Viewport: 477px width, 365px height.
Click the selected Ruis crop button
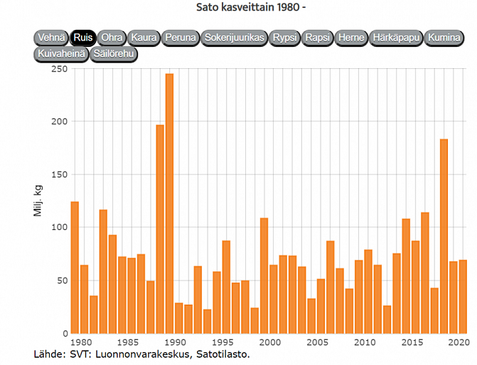tap(83, 38)
